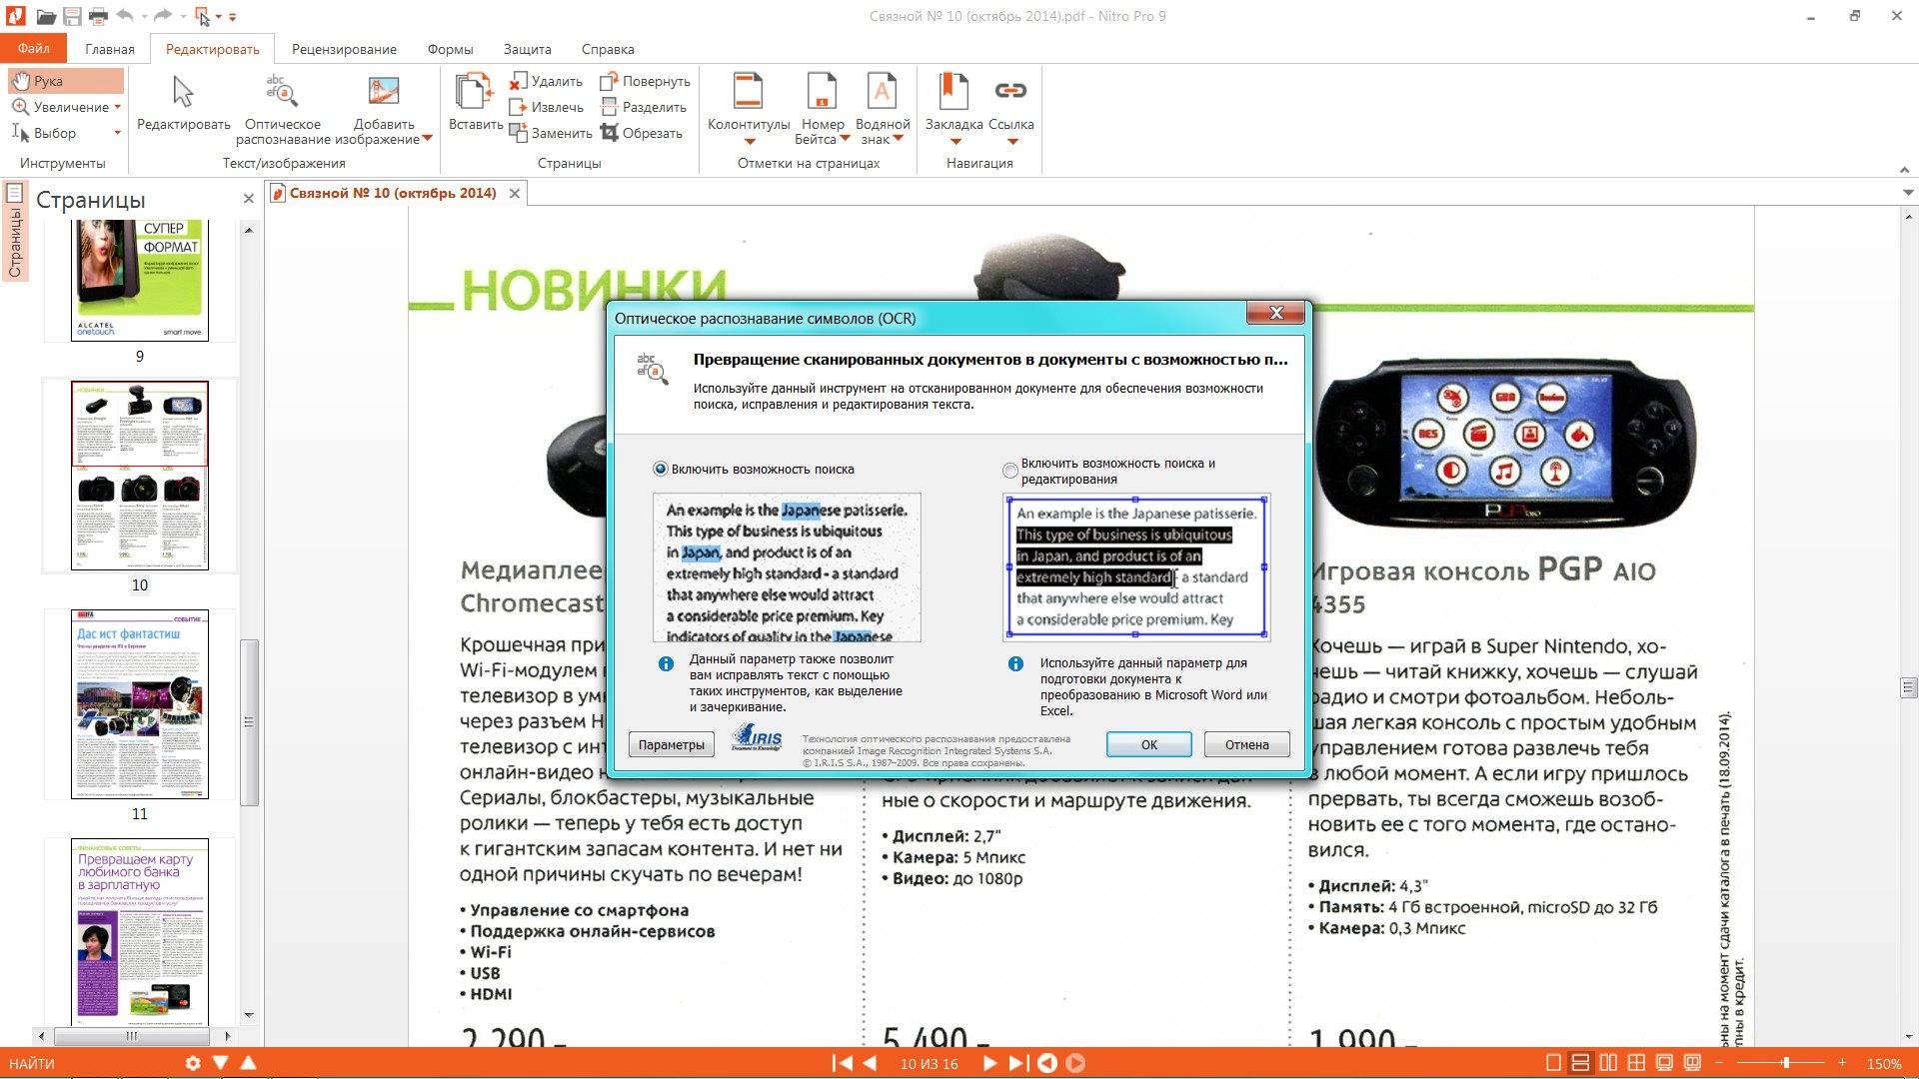Click Заменить pages tool
This screenshot has height=1079, width=1919.
(551, 133)
